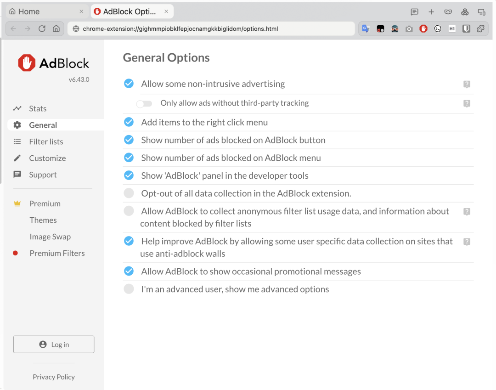
Task: Click the mask icon in tab bar
Action: point(448,11)
